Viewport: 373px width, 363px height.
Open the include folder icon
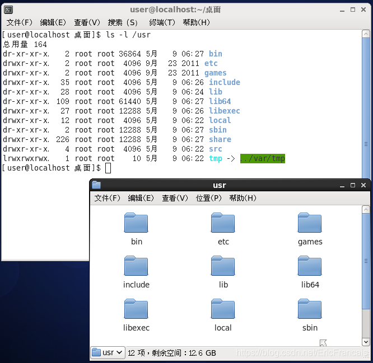tap(136, 266)
